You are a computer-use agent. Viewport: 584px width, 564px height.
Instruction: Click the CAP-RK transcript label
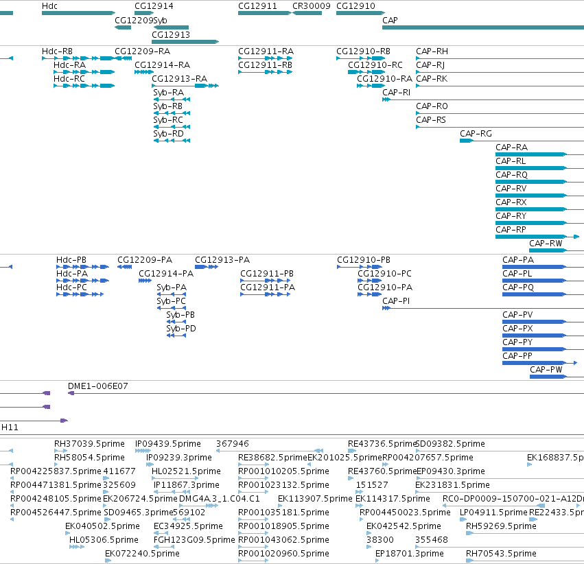432,78
